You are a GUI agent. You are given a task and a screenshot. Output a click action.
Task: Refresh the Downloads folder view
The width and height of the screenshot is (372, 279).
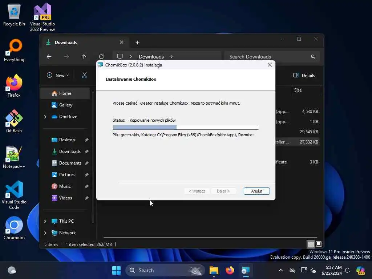tap(101, 57)
